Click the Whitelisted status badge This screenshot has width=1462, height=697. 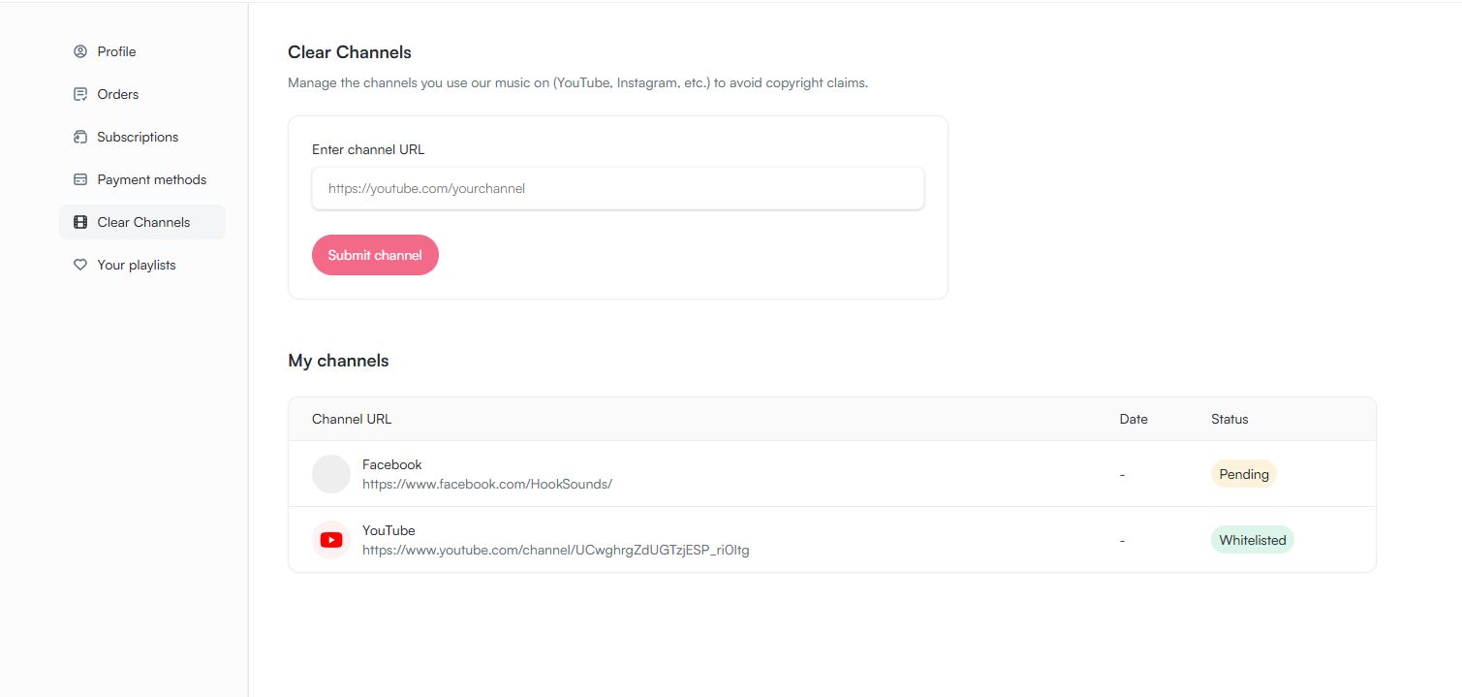(1252, 540)
